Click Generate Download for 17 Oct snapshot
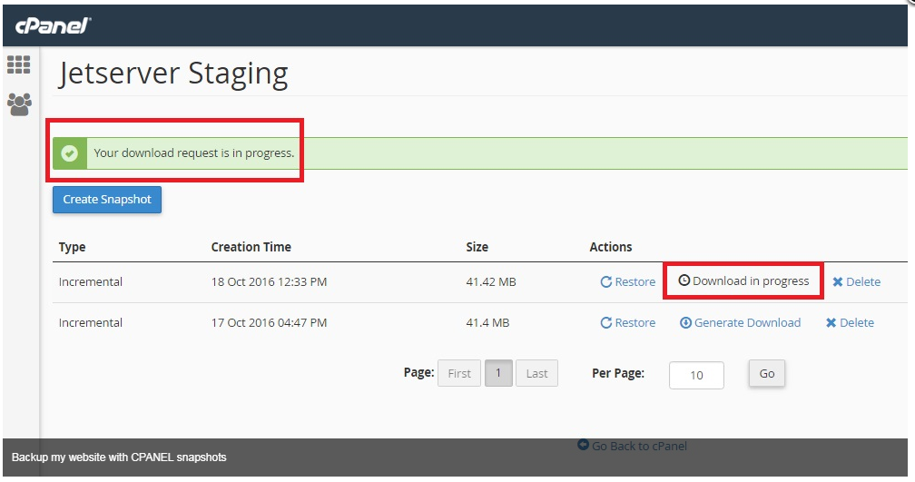The height and width of the screenshot is (482, 915). (x=740, y=323)
